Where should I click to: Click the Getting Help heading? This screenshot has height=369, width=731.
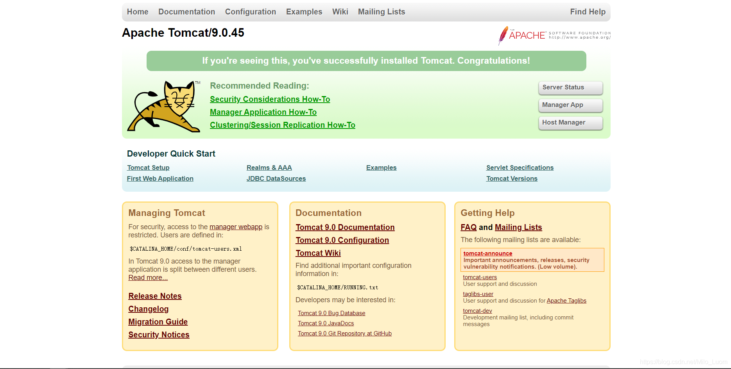click(x=487, y=213)
